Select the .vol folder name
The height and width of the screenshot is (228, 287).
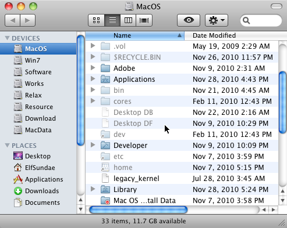pyautogui.click(x=119, y=46)
